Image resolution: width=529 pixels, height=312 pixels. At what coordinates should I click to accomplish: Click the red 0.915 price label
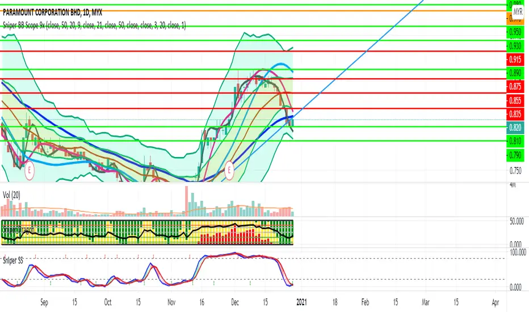[515, 60]
